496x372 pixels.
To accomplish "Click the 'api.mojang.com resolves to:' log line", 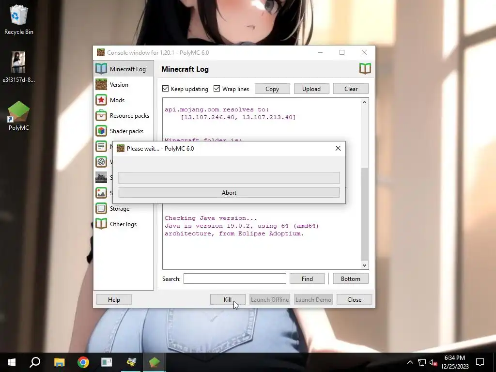I will tap(217, 109).
